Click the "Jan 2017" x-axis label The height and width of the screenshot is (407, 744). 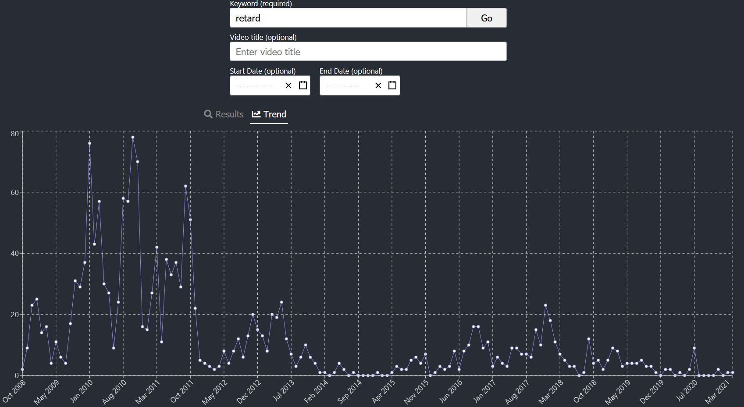pos(485,391)
